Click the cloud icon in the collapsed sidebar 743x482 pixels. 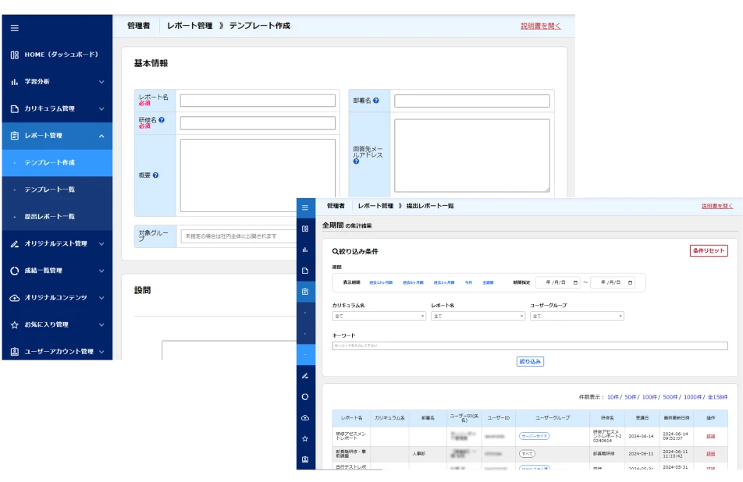click(x=305, y=418)
